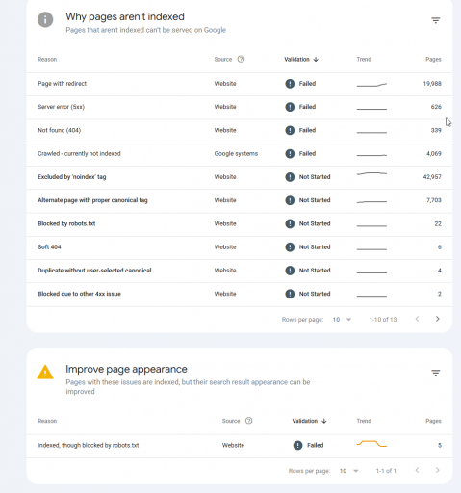This screenshot has height=493, width=461.
Task: Open Server error (5xx) row
Action: (240, 107)
